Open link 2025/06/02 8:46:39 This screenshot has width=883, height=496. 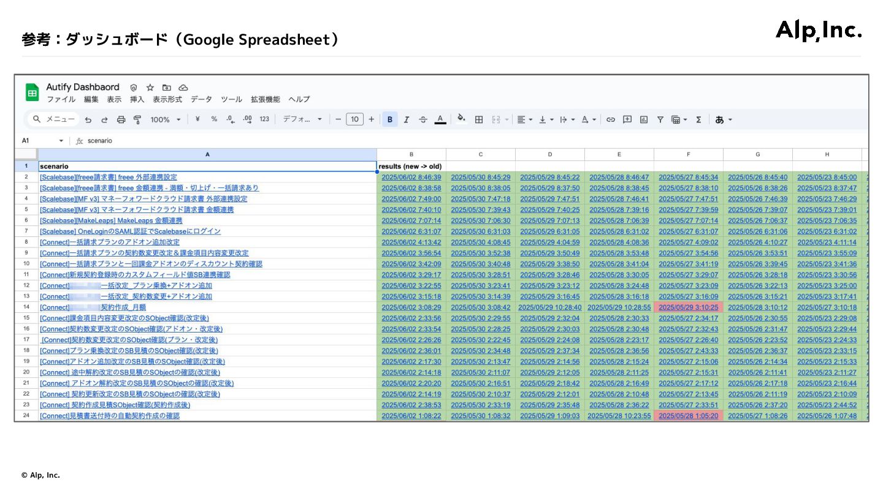pos(411,177)
